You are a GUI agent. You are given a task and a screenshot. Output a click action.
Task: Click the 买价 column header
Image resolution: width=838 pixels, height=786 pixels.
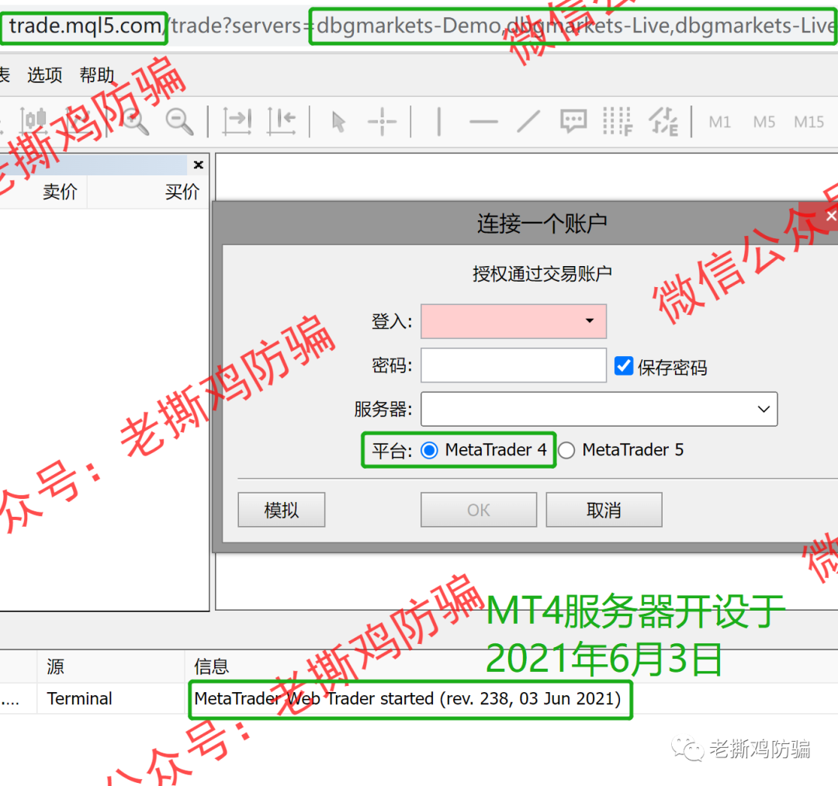point(182,192)
